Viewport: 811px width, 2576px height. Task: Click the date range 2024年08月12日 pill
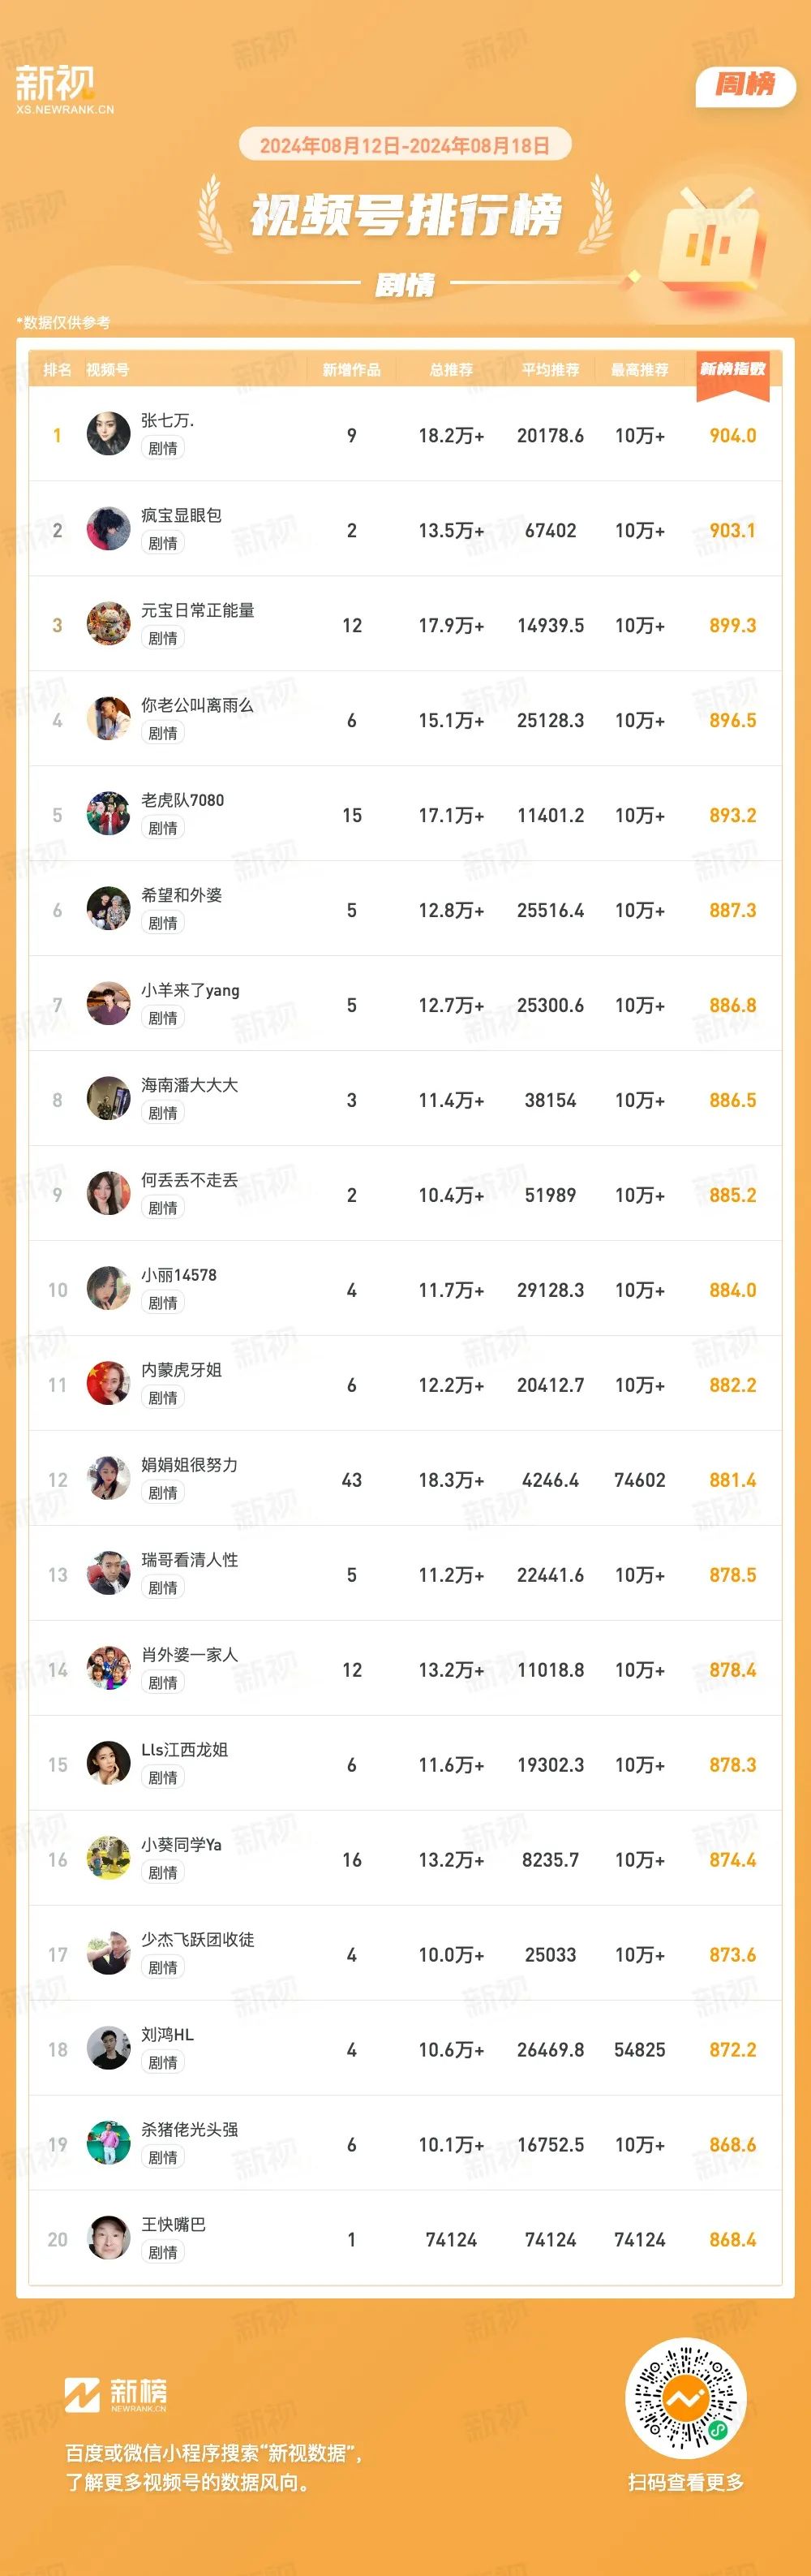point(405,146)
